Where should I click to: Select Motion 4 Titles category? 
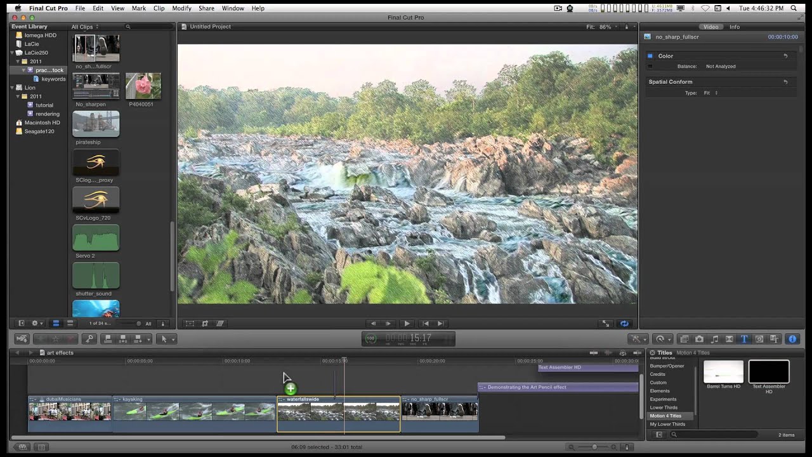(x=665, y=416)
